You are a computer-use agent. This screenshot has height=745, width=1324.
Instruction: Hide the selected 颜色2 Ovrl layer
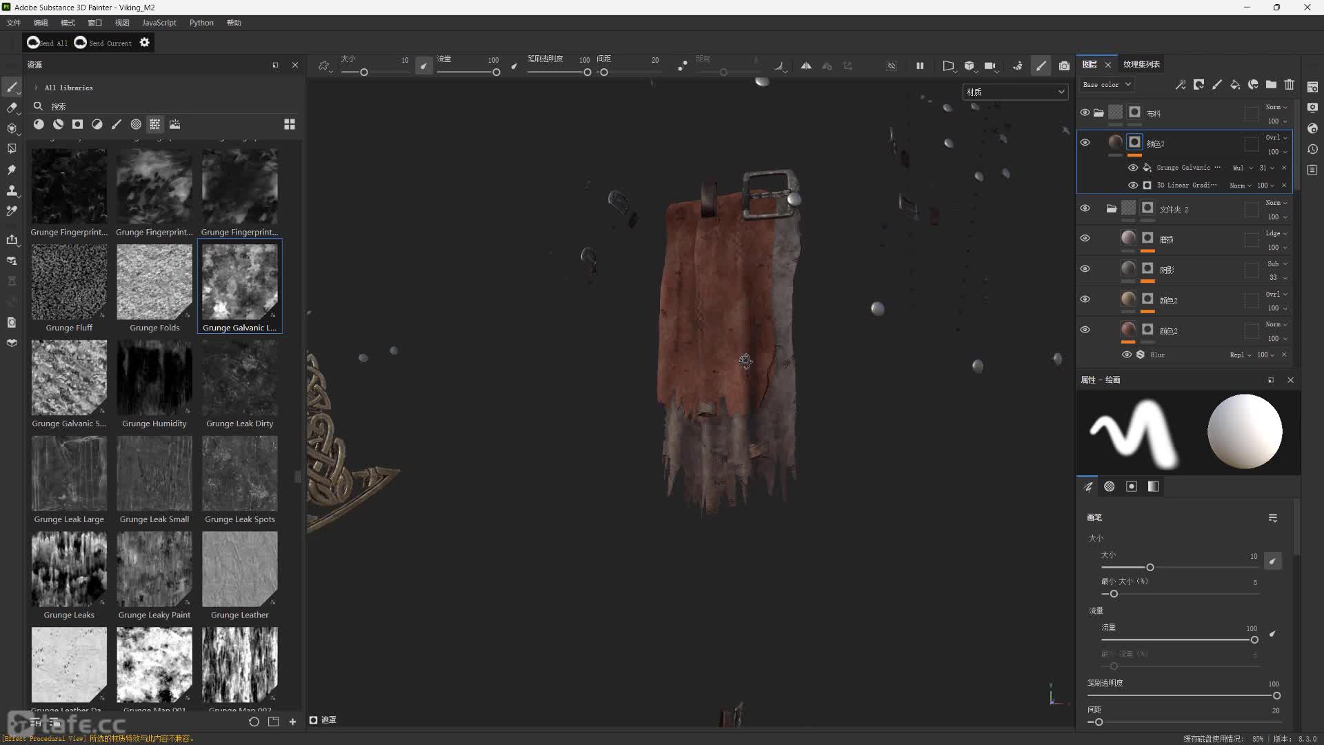point(1085,143)
